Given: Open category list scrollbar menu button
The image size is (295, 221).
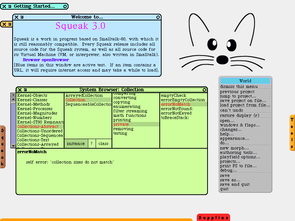Looking at the screenshot, I should [13, 95].
